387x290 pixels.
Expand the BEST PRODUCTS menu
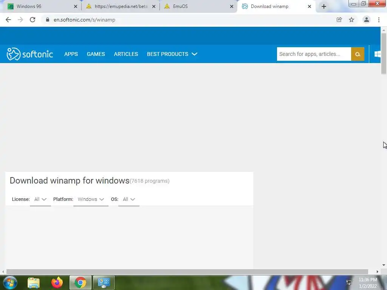[x=172, y=54]
